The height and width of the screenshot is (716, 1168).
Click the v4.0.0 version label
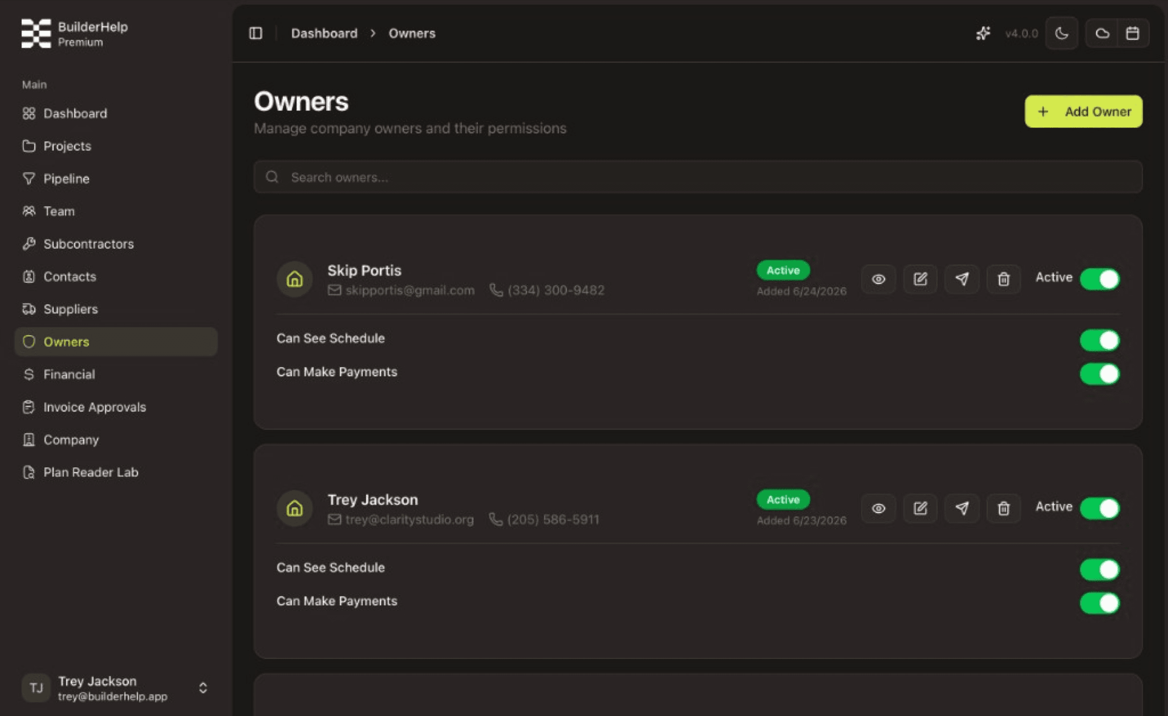click(x=1022, y=33)
